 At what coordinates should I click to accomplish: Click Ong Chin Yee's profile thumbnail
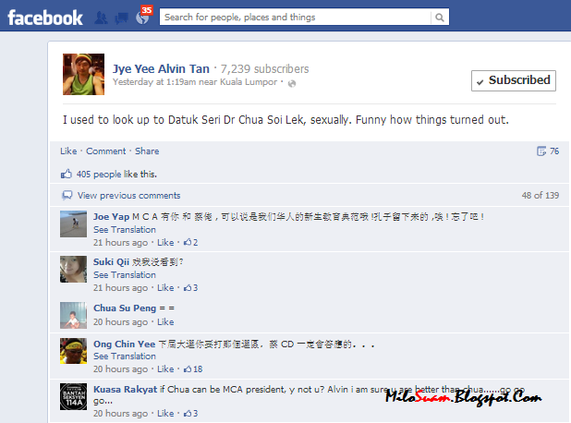point(74,351)
